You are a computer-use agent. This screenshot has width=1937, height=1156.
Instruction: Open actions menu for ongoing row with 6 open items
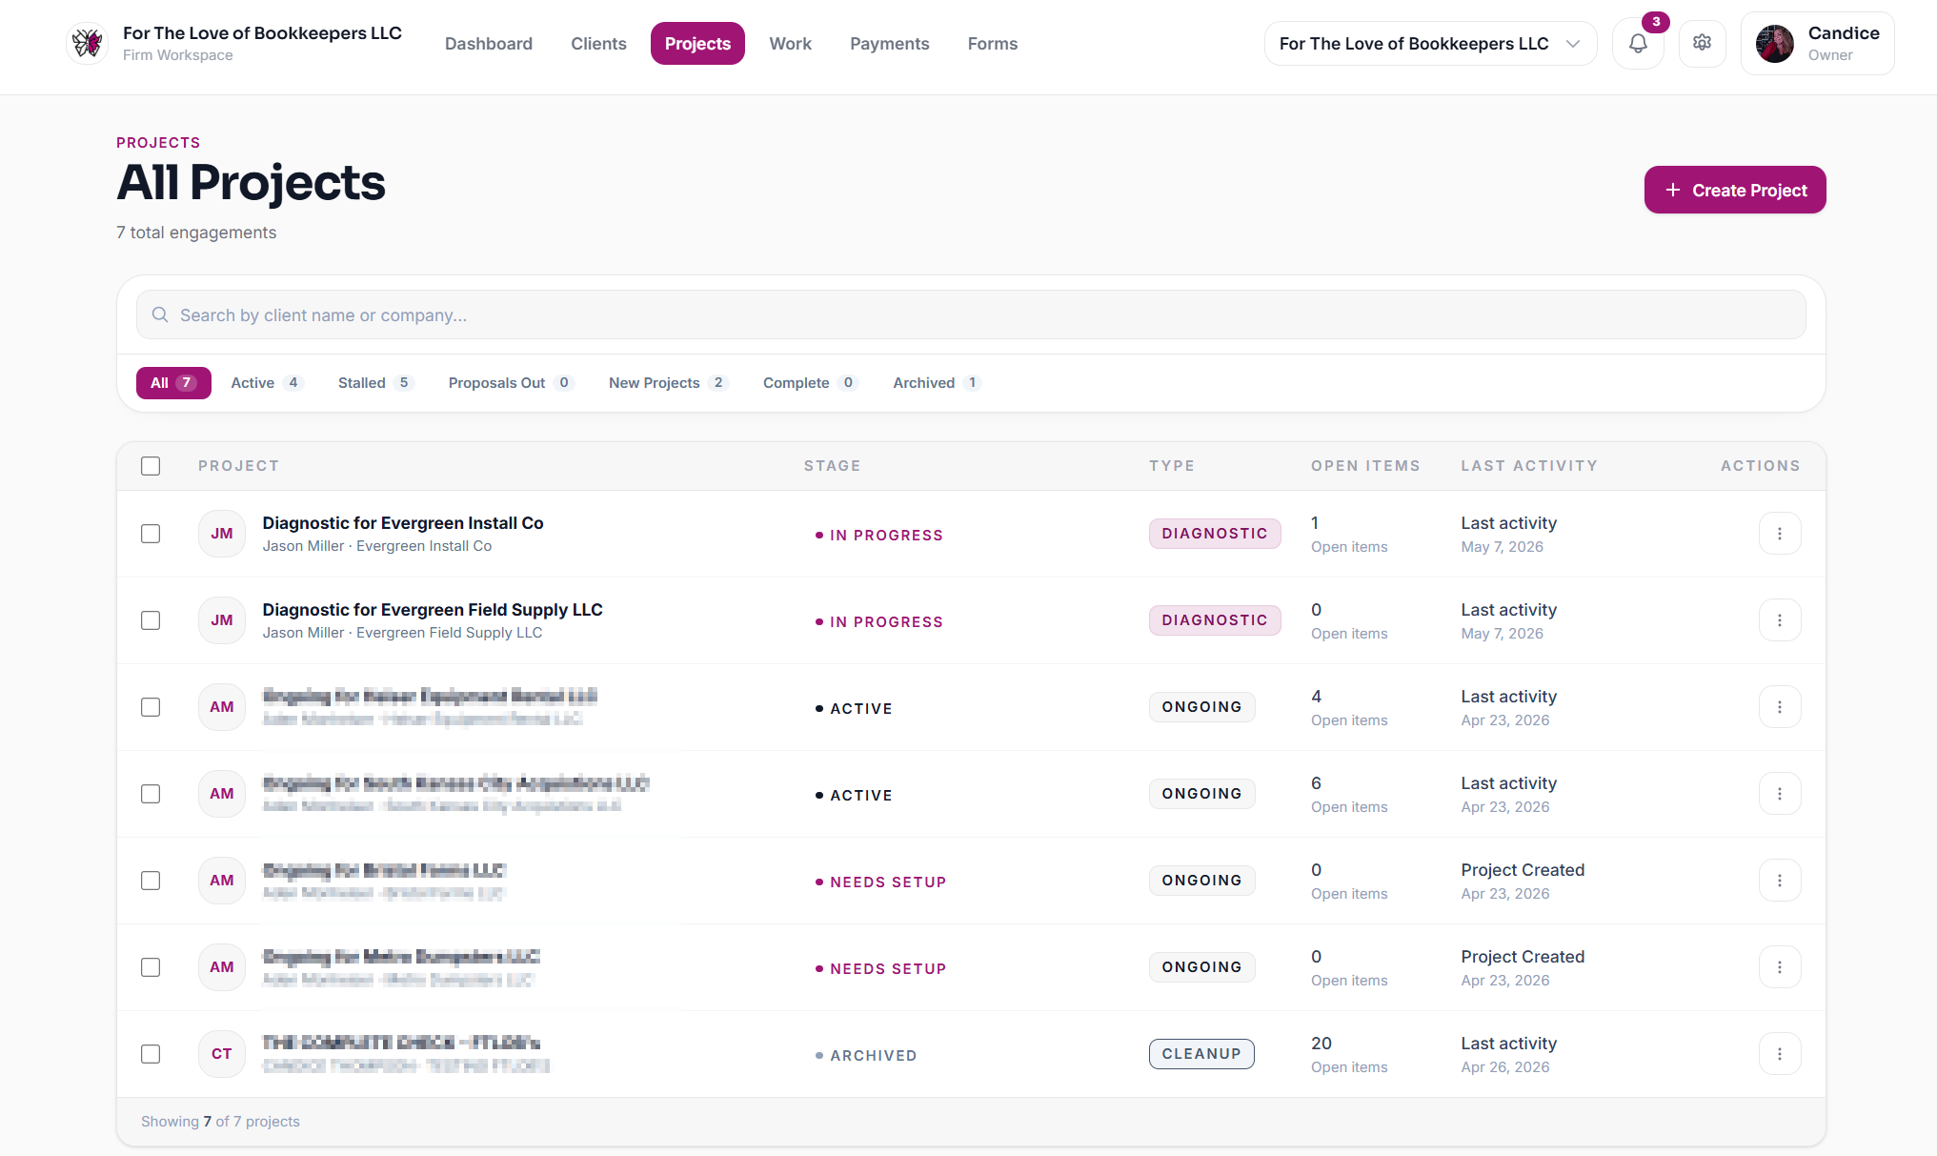(1779, 794)
